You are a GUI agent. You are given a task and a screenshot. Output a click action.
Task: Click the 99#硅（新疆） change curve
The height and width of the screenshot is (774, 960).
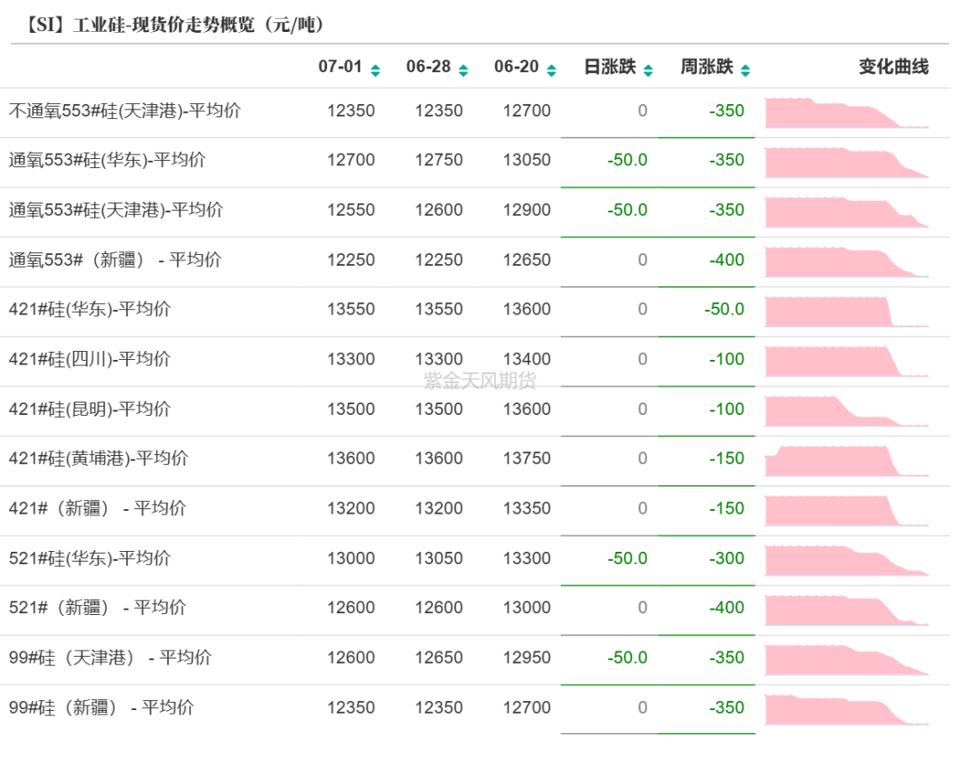click(846, 710)
